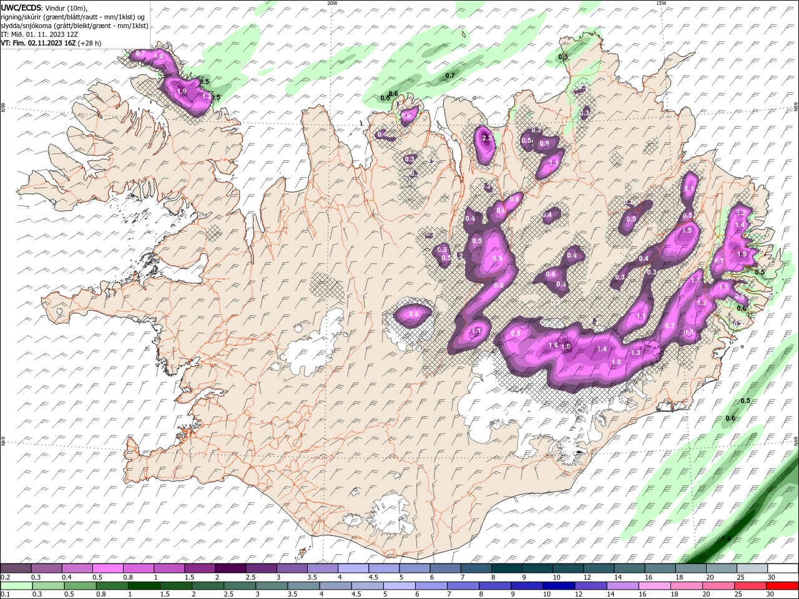Click the 1.6 snowfall value on map
Screen dimensions: 799x599
[x=552, y=346]
